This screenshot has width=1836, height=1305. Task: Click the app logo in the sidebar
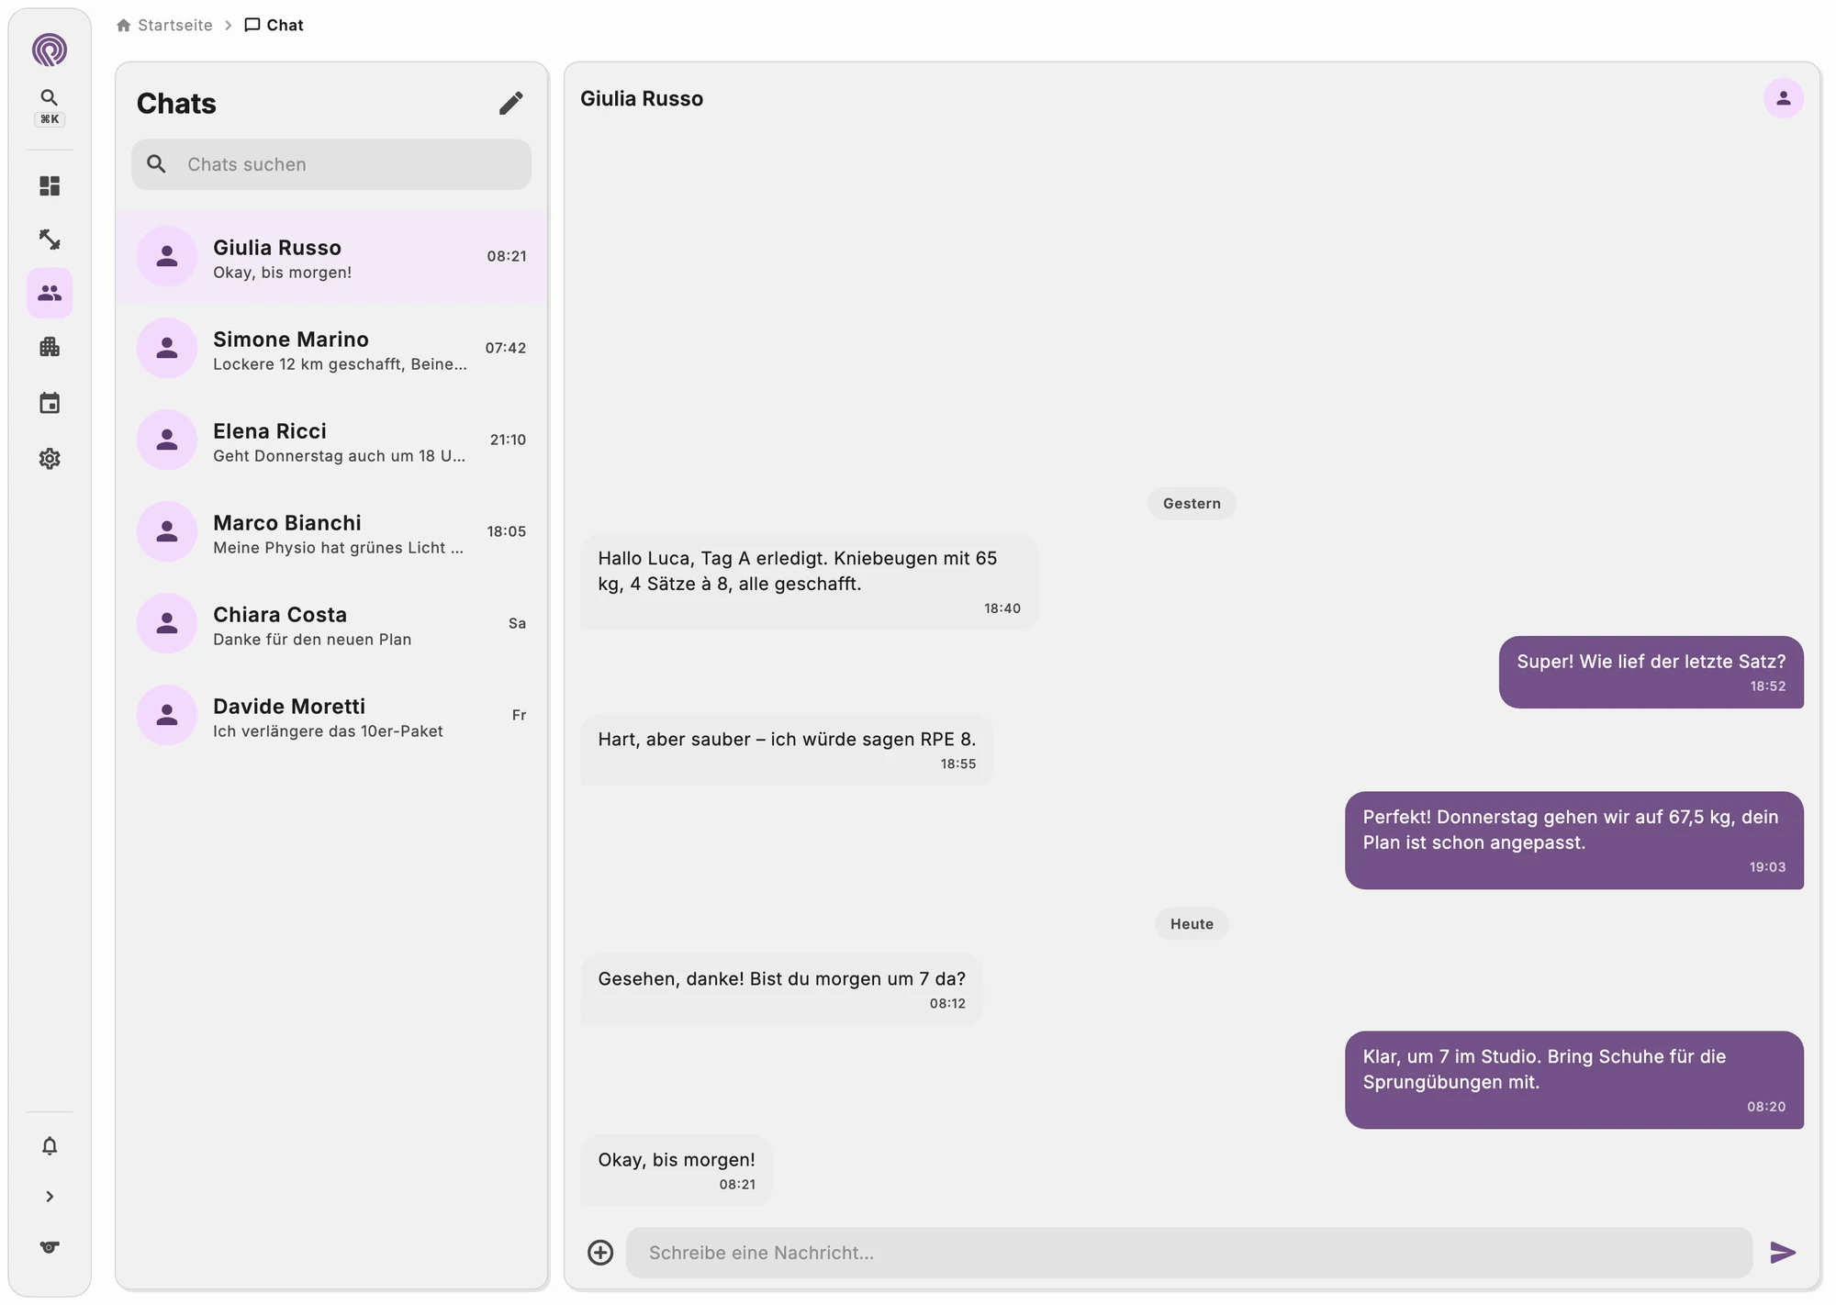coord(50,50)
